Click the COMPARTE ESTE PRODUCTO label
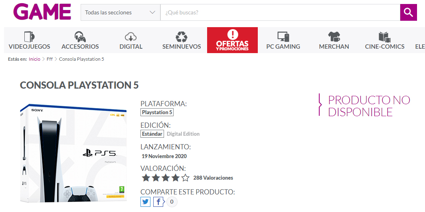 click(188, 192)
